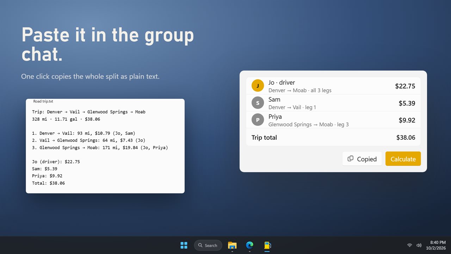Click "Glenwood Springs → Moab · leg 3"
The height and width of the screenshot is (254, 451).
(308, 124)
